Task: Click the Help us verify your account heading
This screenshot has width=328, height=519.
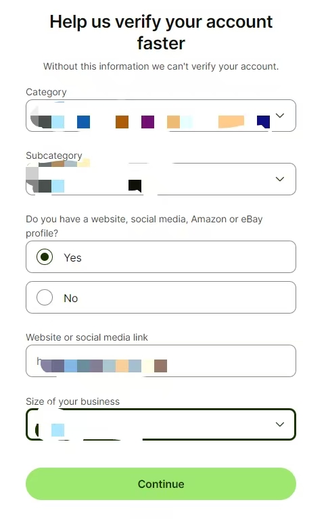Action: [x=161, y=32]
